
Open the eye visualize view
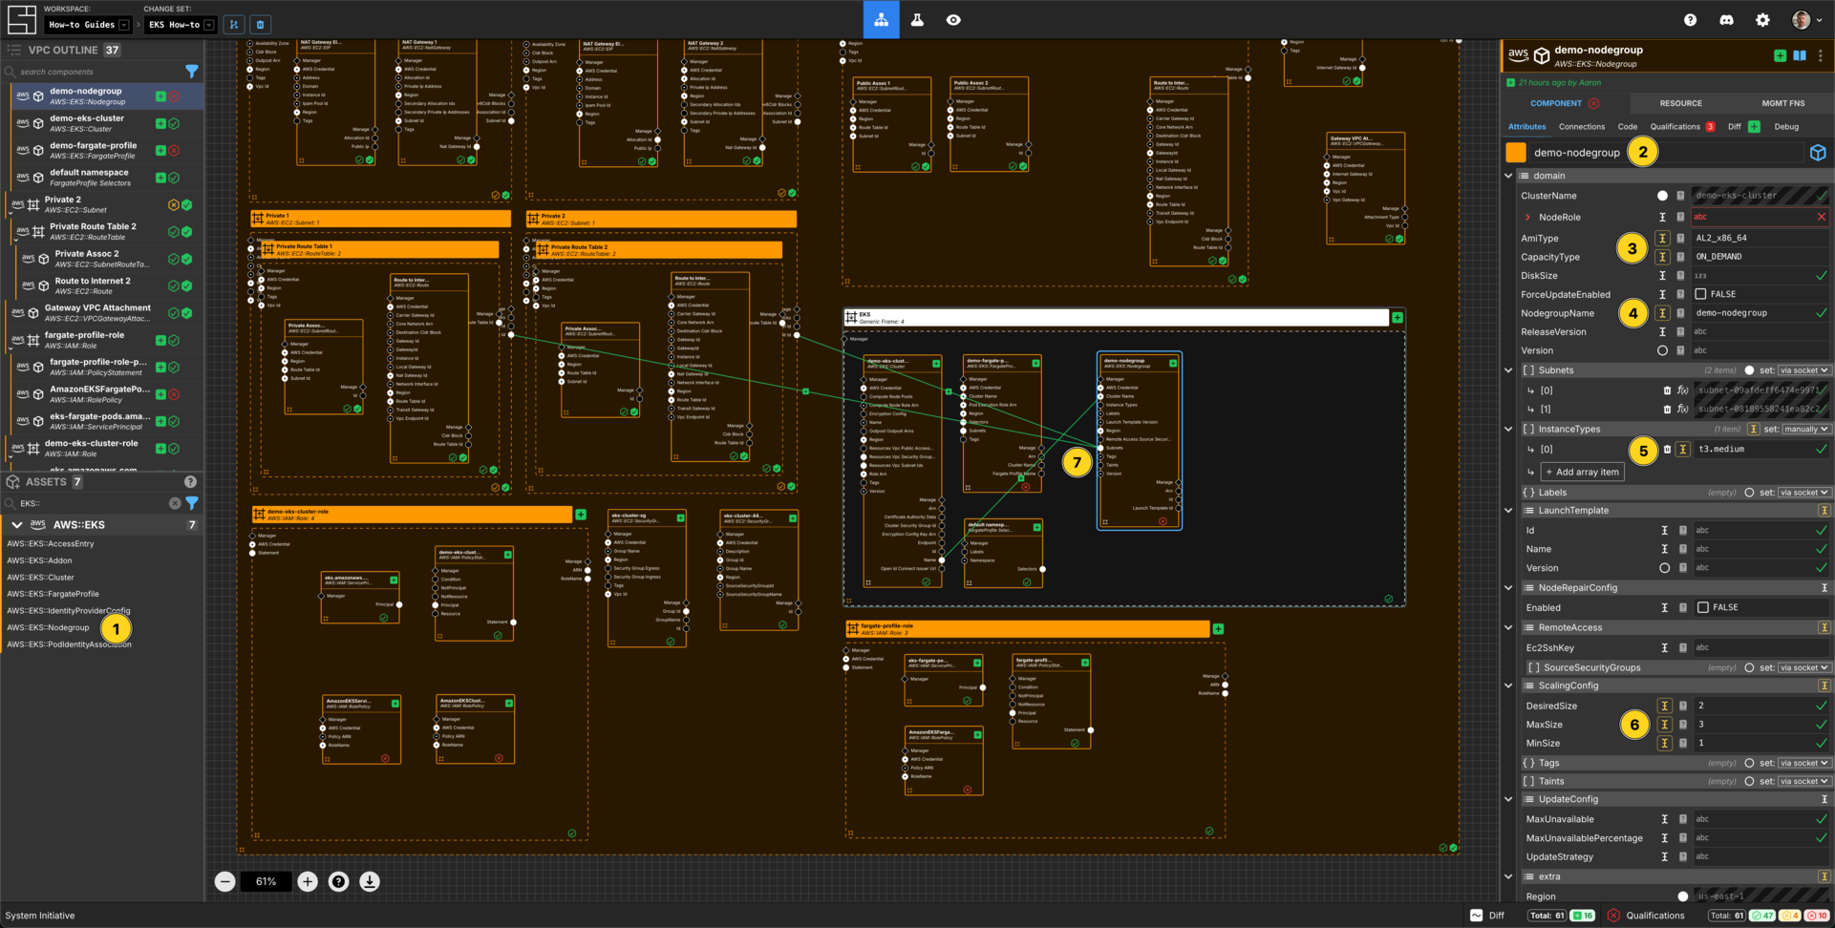coord(953,19)
